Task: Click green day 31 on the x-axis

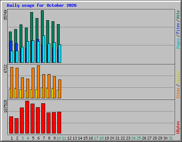Action: click(171, 138)
